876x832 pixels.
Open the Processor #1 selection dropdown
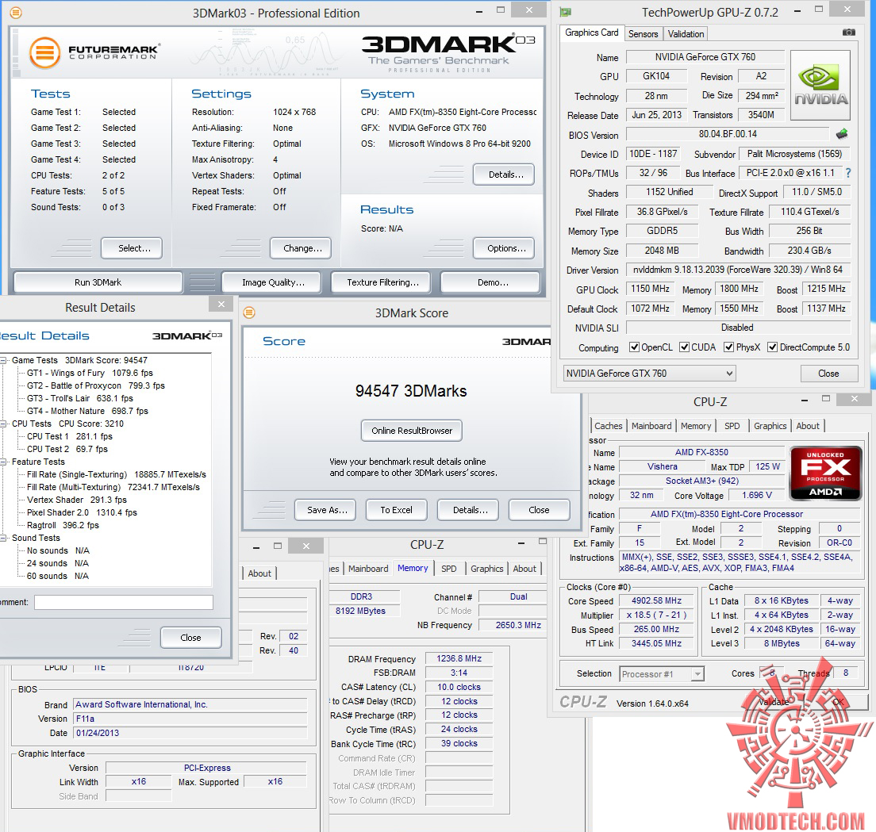pos(662,674)
